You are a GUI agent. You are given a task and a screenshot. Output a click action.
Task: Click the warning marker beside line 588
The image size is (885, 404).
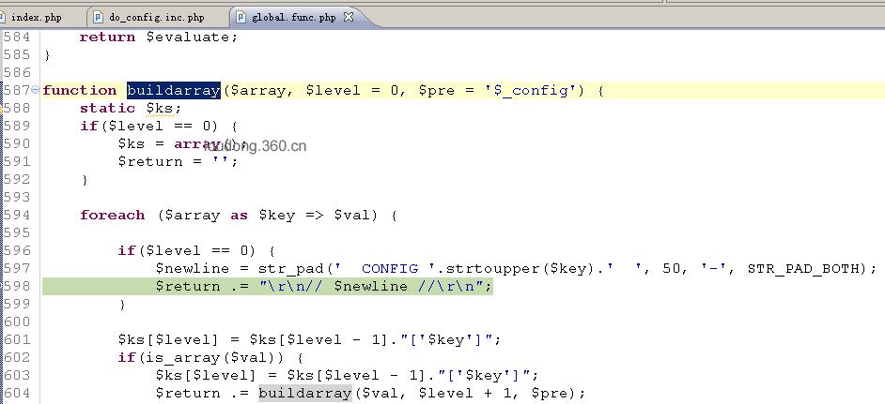click(x=1, y=110)
